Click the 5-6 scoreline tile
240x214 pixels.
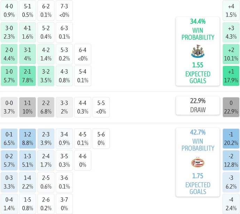(101, 138)
